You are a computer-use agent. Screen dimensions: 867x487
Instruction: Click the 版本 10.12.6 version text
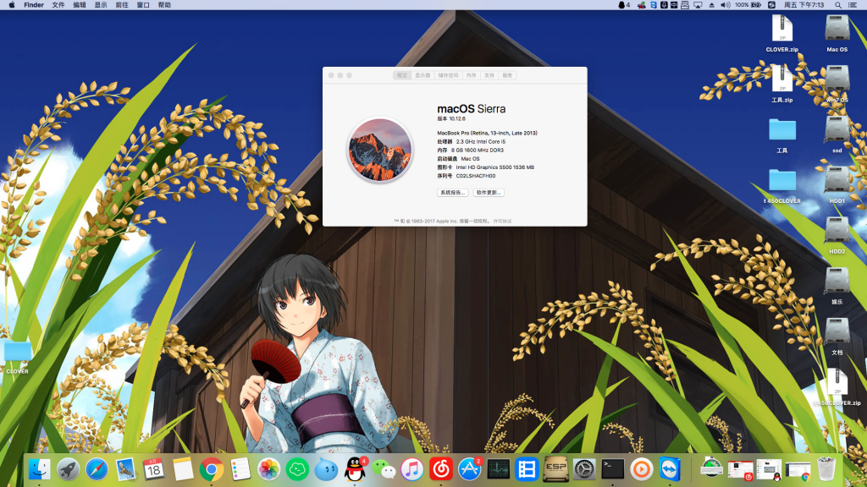pyautogui.click(x=451, y=118)
